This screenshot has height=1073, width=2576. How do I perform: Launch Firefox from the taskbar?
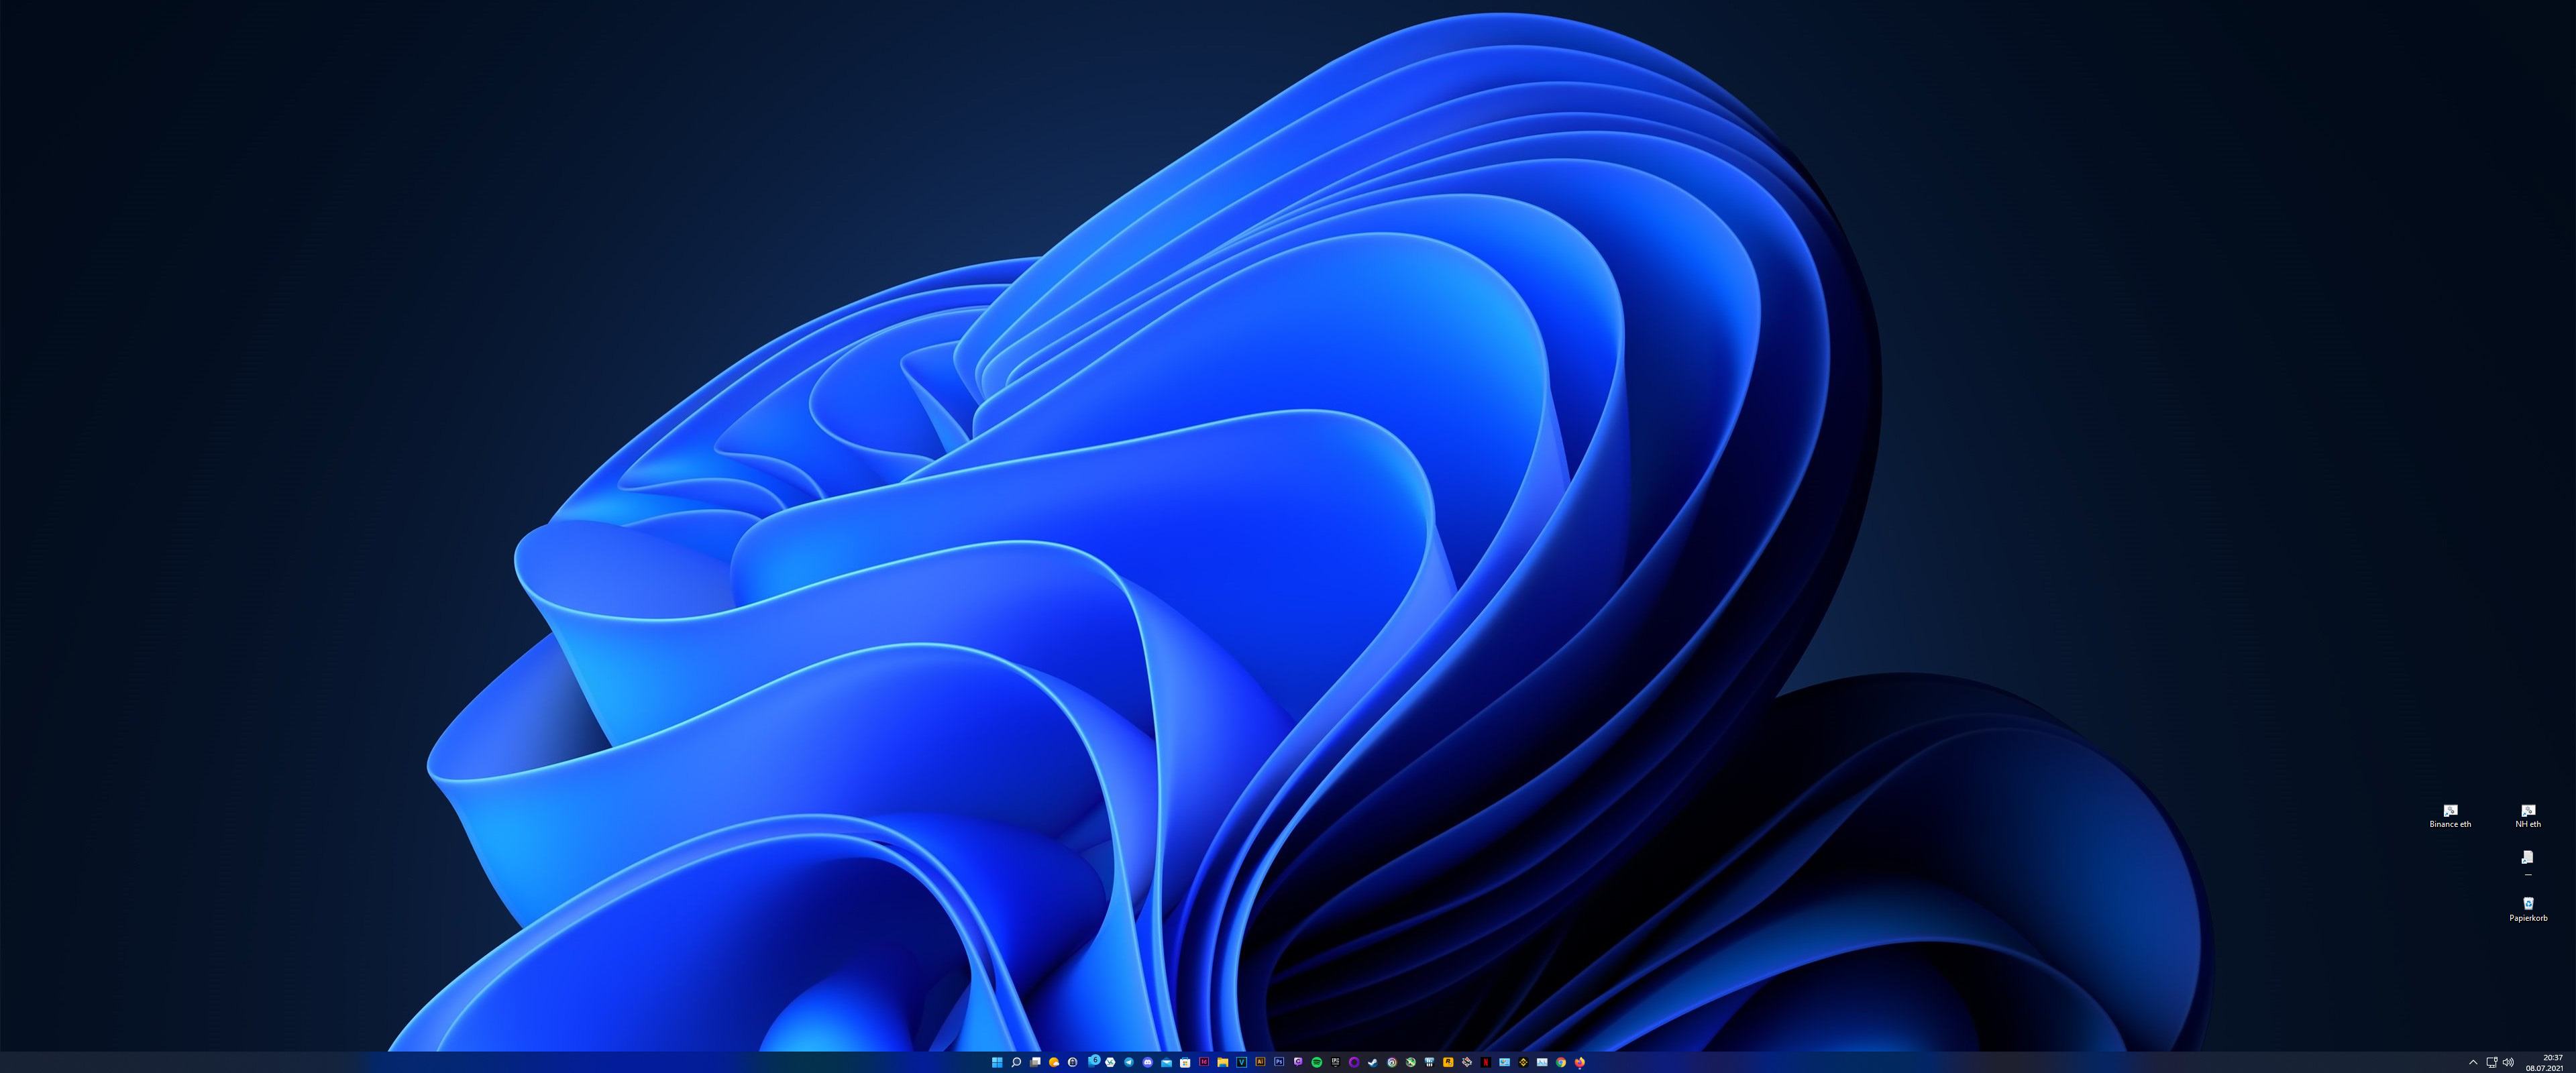1580,1062
